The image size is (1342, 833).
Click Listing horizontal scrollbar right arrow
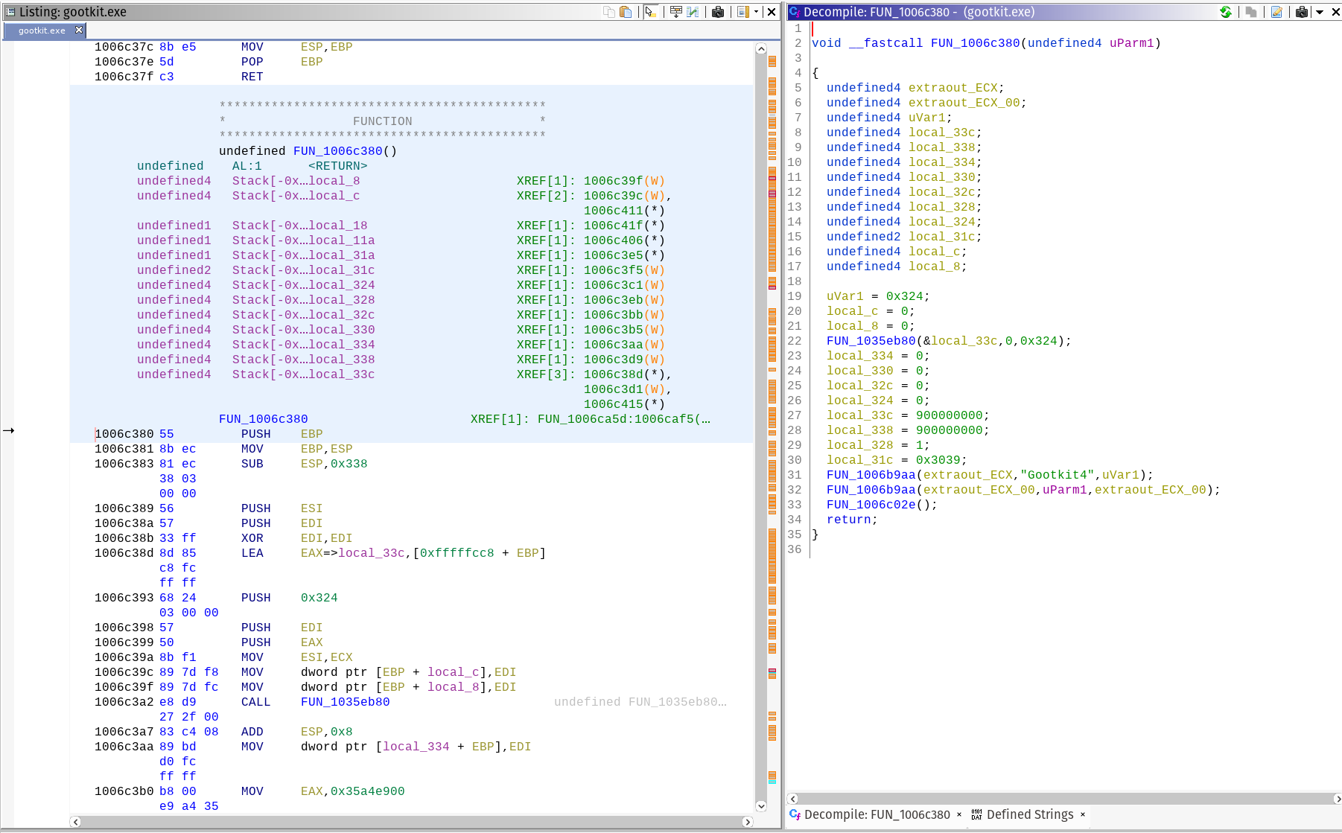point(748,822)
